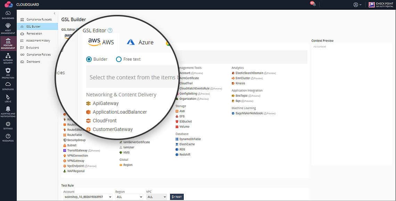This screenshot has height=201, width=396.
Task: Open Compliance Policies
Action: coord(36,55)
